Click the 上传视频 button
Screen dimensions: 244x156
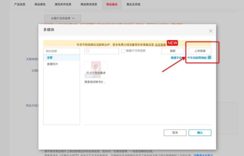click(x=200, y=51)
